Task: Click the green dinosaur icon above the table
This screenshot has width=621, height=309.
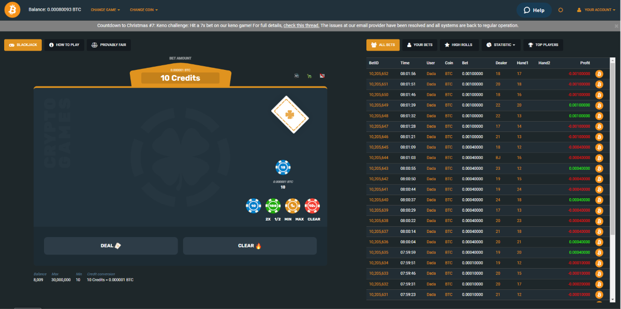Action: (x=309, y=76)
